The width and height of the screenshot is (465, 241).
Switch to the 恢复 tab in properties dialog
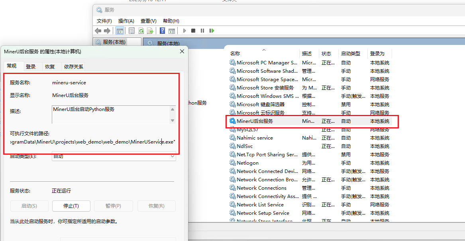(x=50, y=67)
